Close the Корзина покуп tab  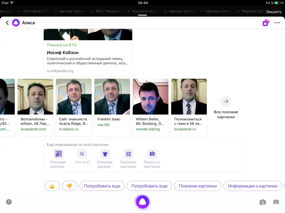129,11
